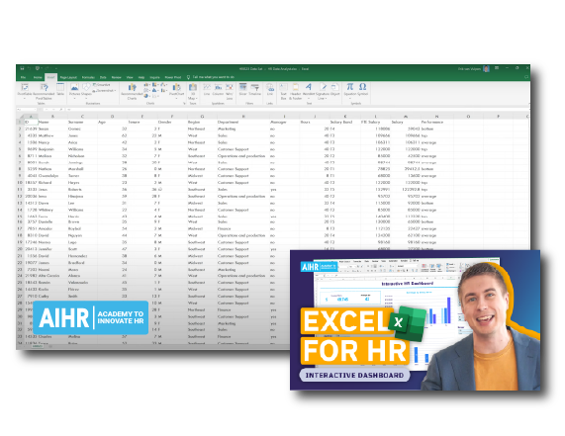Open Recommended PivotTables

tap(44, 91)
